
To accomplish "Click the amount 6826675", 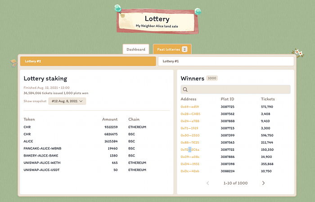I will [111, 134].
